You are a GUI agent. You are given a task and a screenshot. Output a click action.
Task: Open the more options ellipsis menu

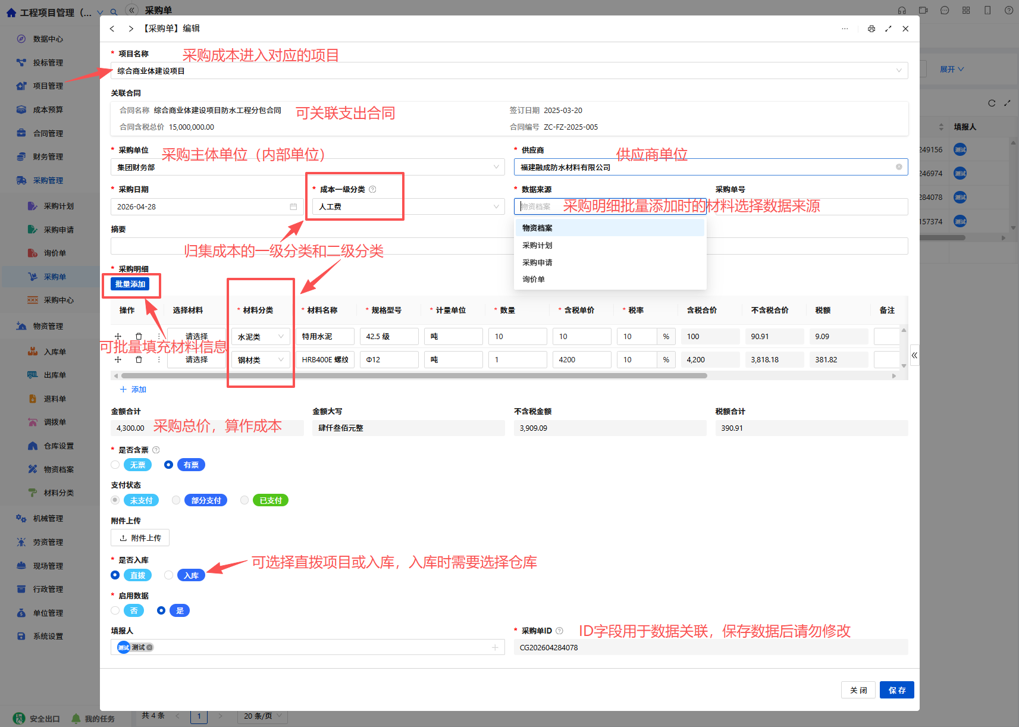[x=845, y=29]
